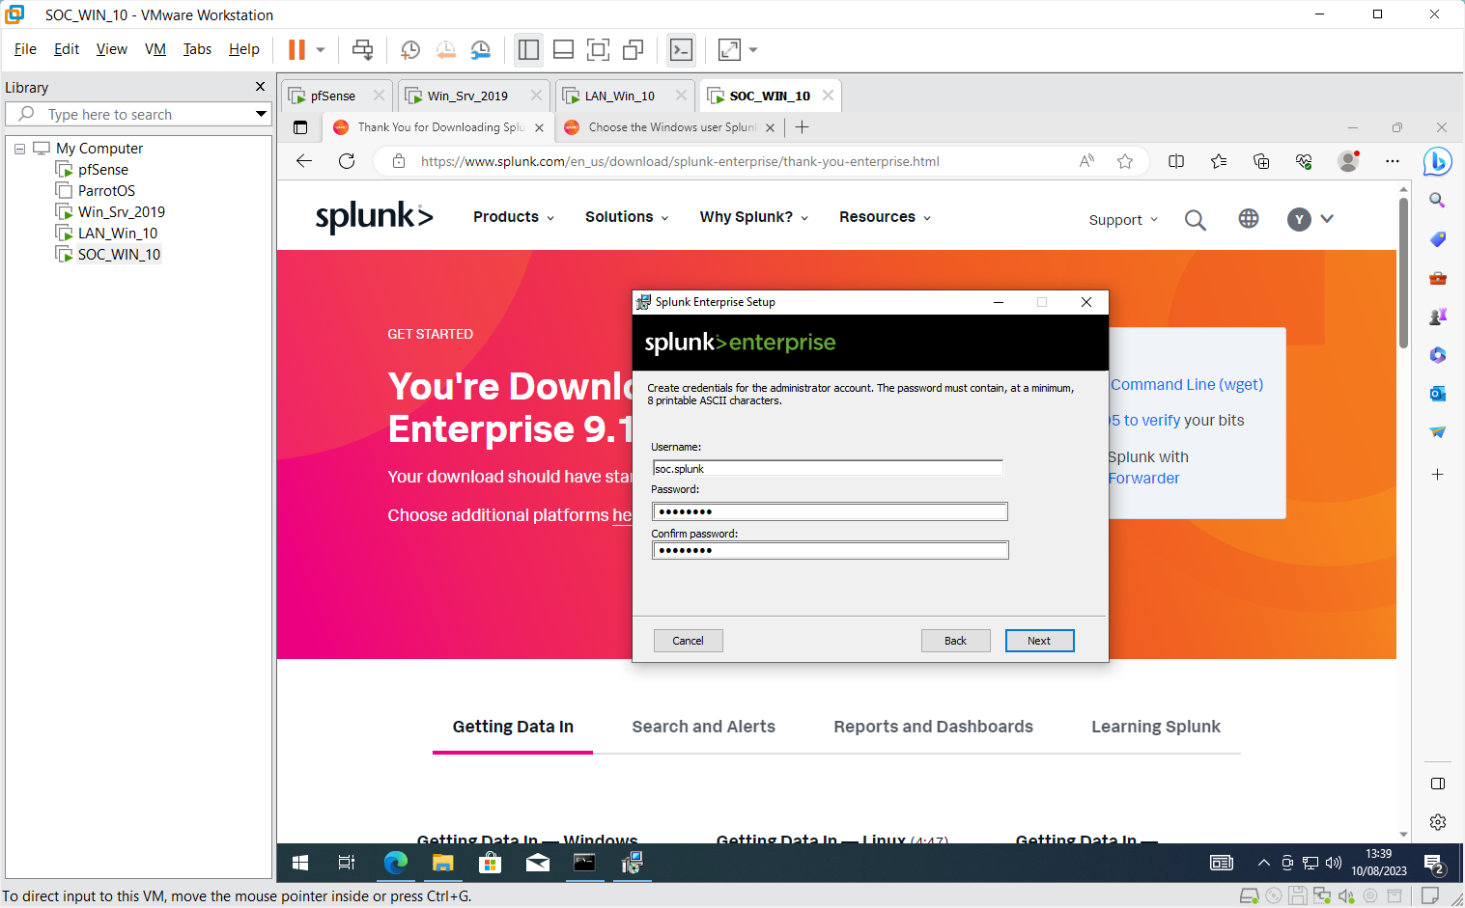Click the library search box
This screenshot has height=908, width=1465.
(x=138, y=114)
